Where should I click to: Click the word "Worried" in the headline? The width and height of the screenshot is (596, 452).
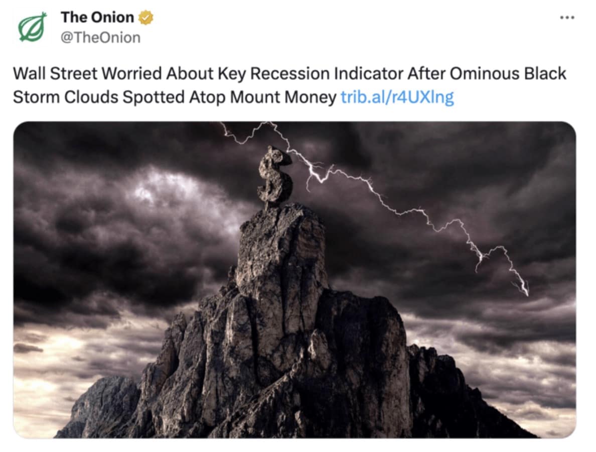131,73
